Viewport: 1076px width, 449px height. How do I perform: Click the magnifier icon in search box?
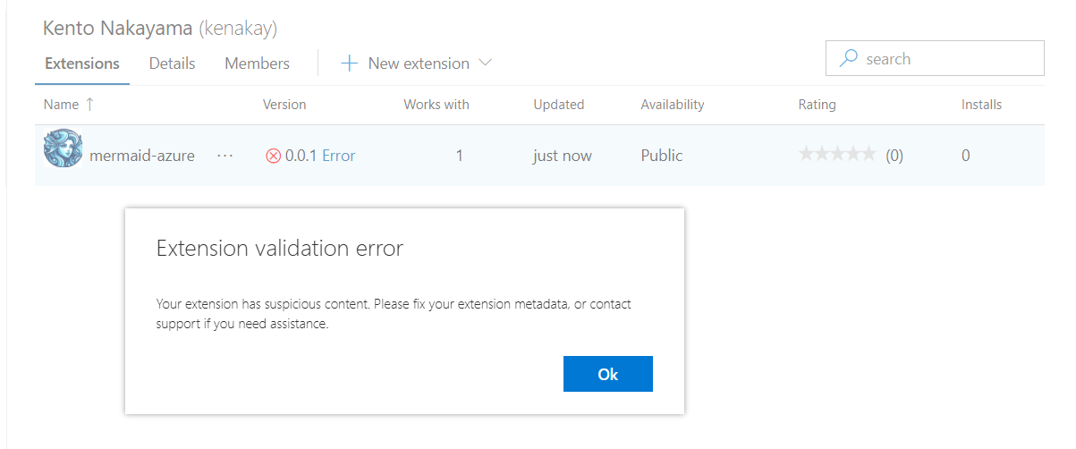(848, 59)
